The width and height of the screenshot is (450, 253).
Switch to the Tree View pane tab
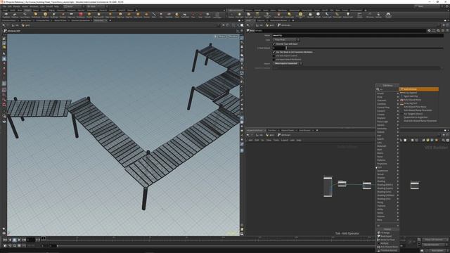tap(272, 130)
